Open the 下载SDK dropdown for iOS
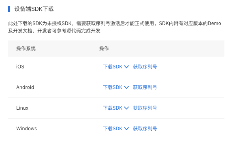The height and width of the screenshot is (157, 241). pyautogui.click(x=116, y=67)
